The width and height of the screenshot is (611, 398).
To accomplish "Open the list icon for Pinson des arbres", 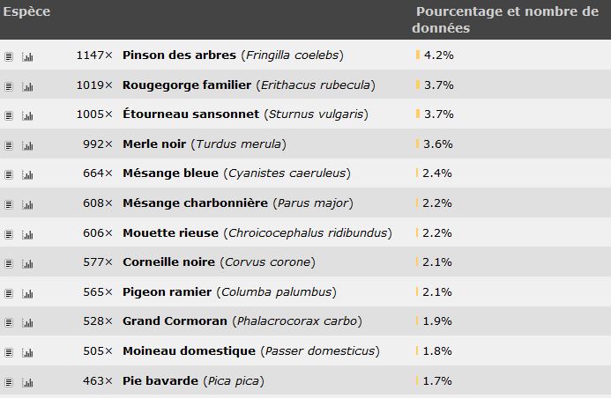I will click(9, 57).
